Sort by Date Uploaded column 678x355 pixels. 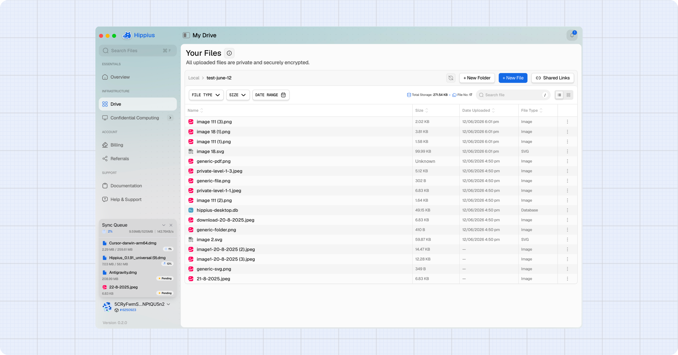[479, 111]
